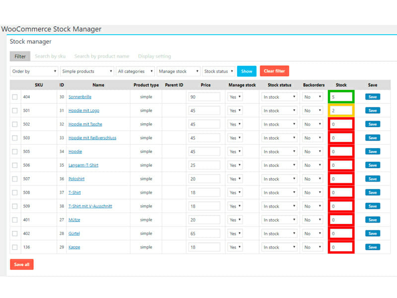
Task: Save the T-Shirt mit V-Ausschnitt row
Action: point(373,206)
